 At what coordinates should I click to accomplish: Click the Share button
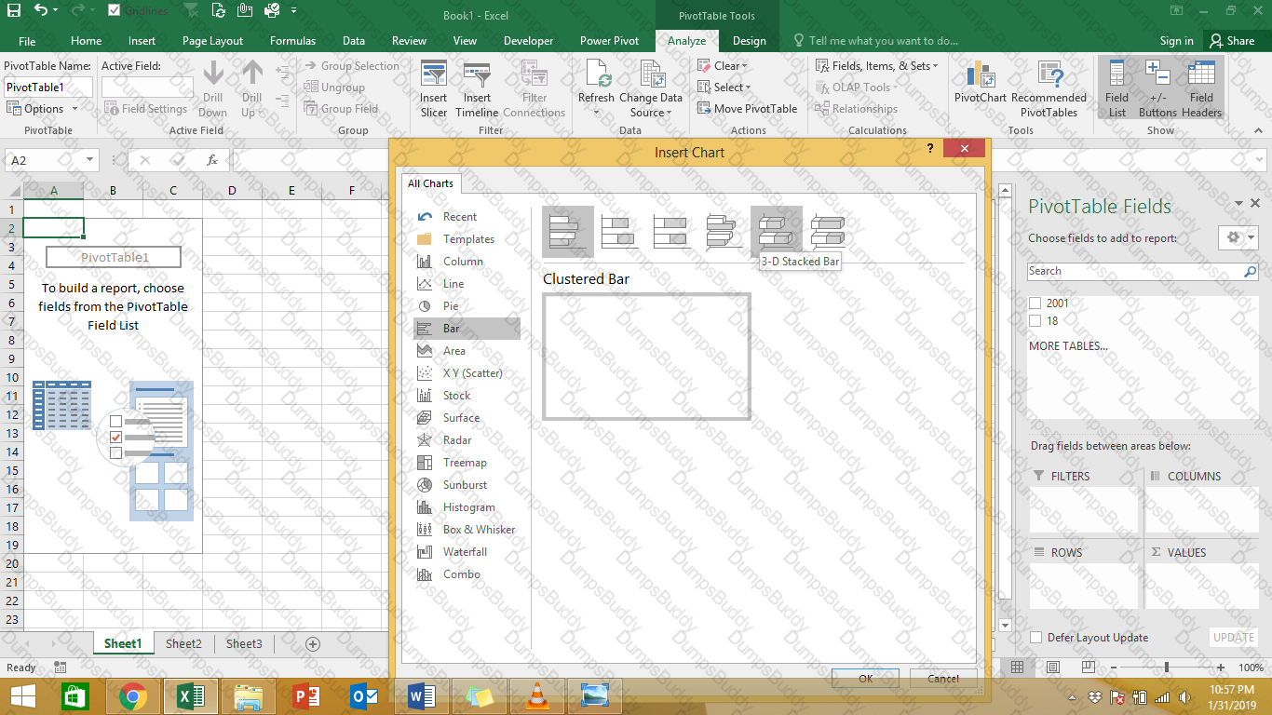(x=1232, y=41)
